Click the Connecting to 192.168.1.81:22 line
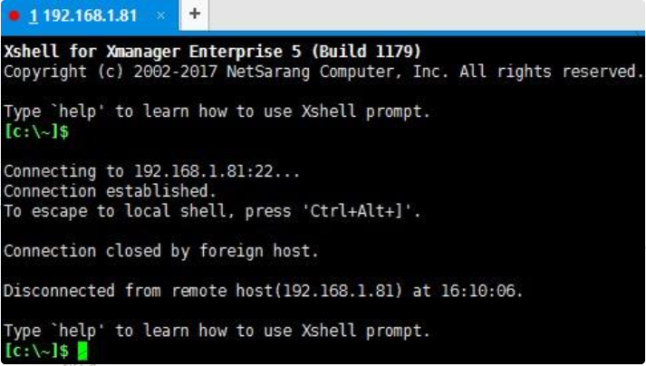 click(x=151, y=171)
